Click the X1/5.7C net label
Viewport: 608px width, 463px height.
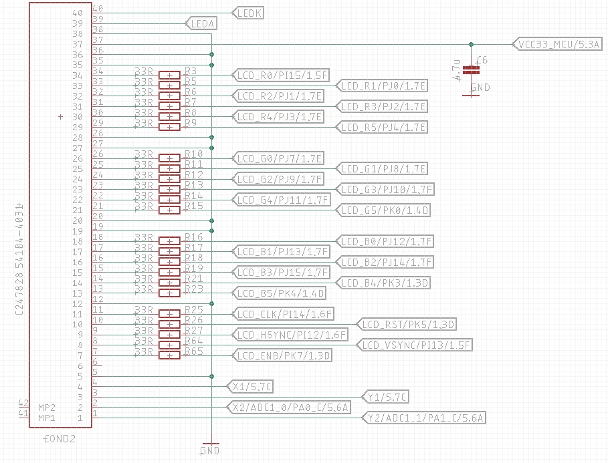[250, 387]
